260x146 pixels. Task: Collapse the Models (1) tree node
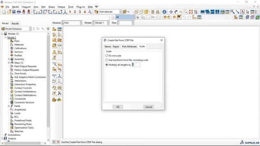[2, 34]
